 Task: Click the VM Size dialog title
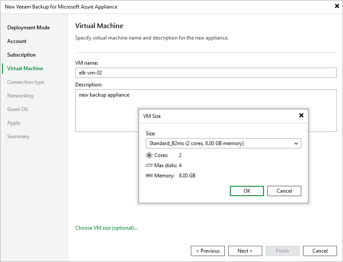(x=152, y=116)
